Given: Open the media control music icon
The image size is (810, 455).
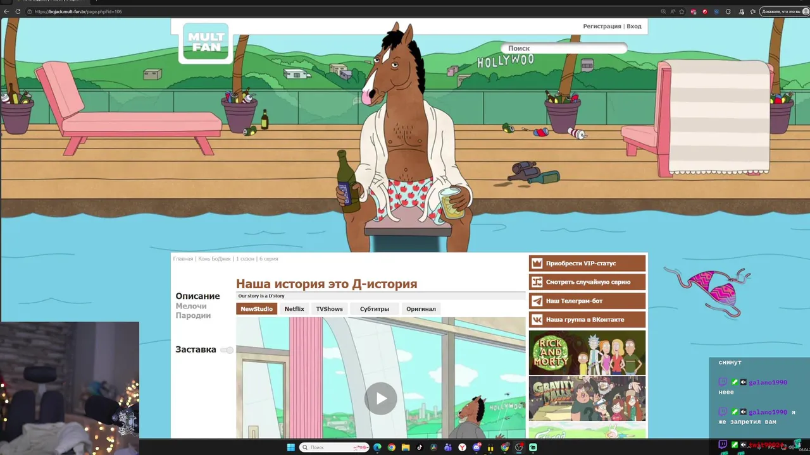Looking at the screenshot, I should (741, 11).
